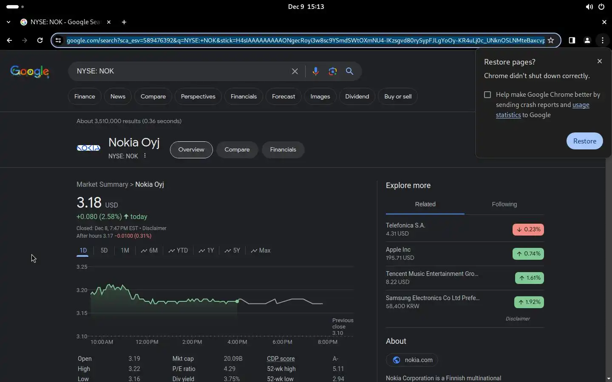Visit the nokia.com website chip

coord(412,360)
